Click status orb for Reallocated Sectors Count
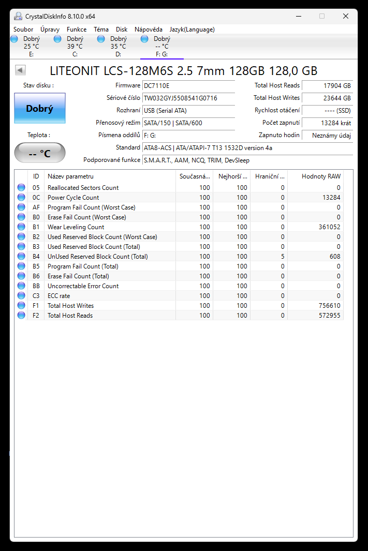 tap(21, 187)
